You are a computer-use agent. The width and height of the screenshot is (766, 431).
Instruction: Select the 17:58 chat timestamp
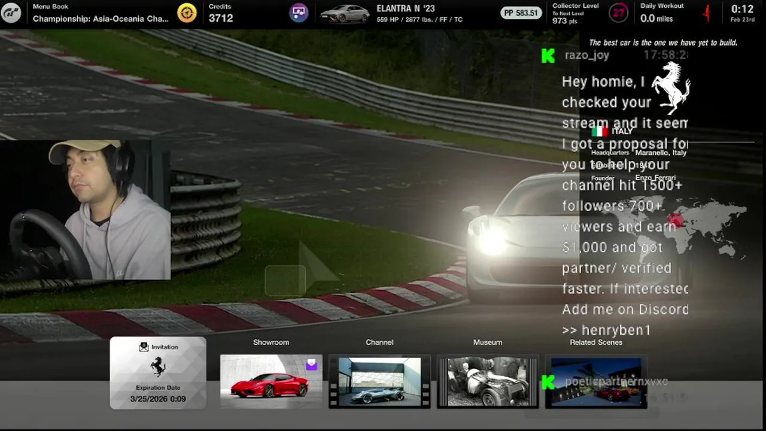pyautogui.click(x=665, y=55)
